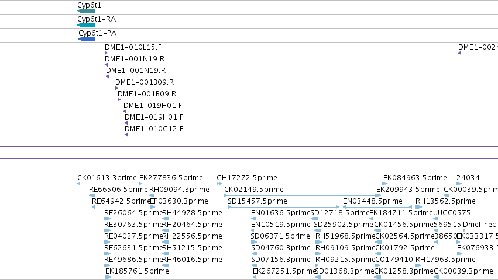The image size is (498, 280).
Task: Click EN10519.5prime label
Action: [x=281, y=225]
